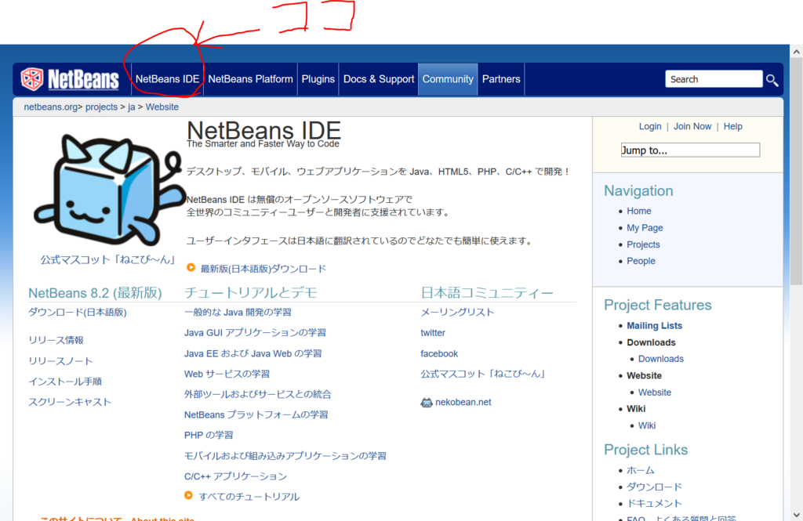Open モバイルおよび組み込みアプリケーションの学習 link
This screenshot has width=803, height=521.
[285, 456]
